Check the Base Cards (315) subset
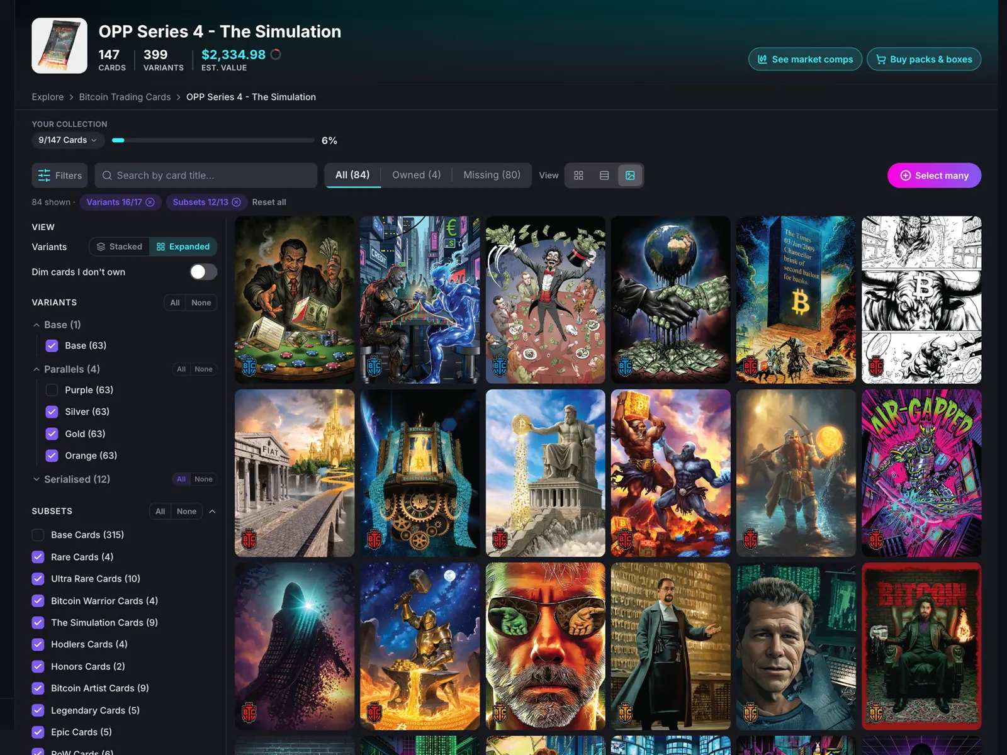The image size is (1007, 755). pos(38,535)
